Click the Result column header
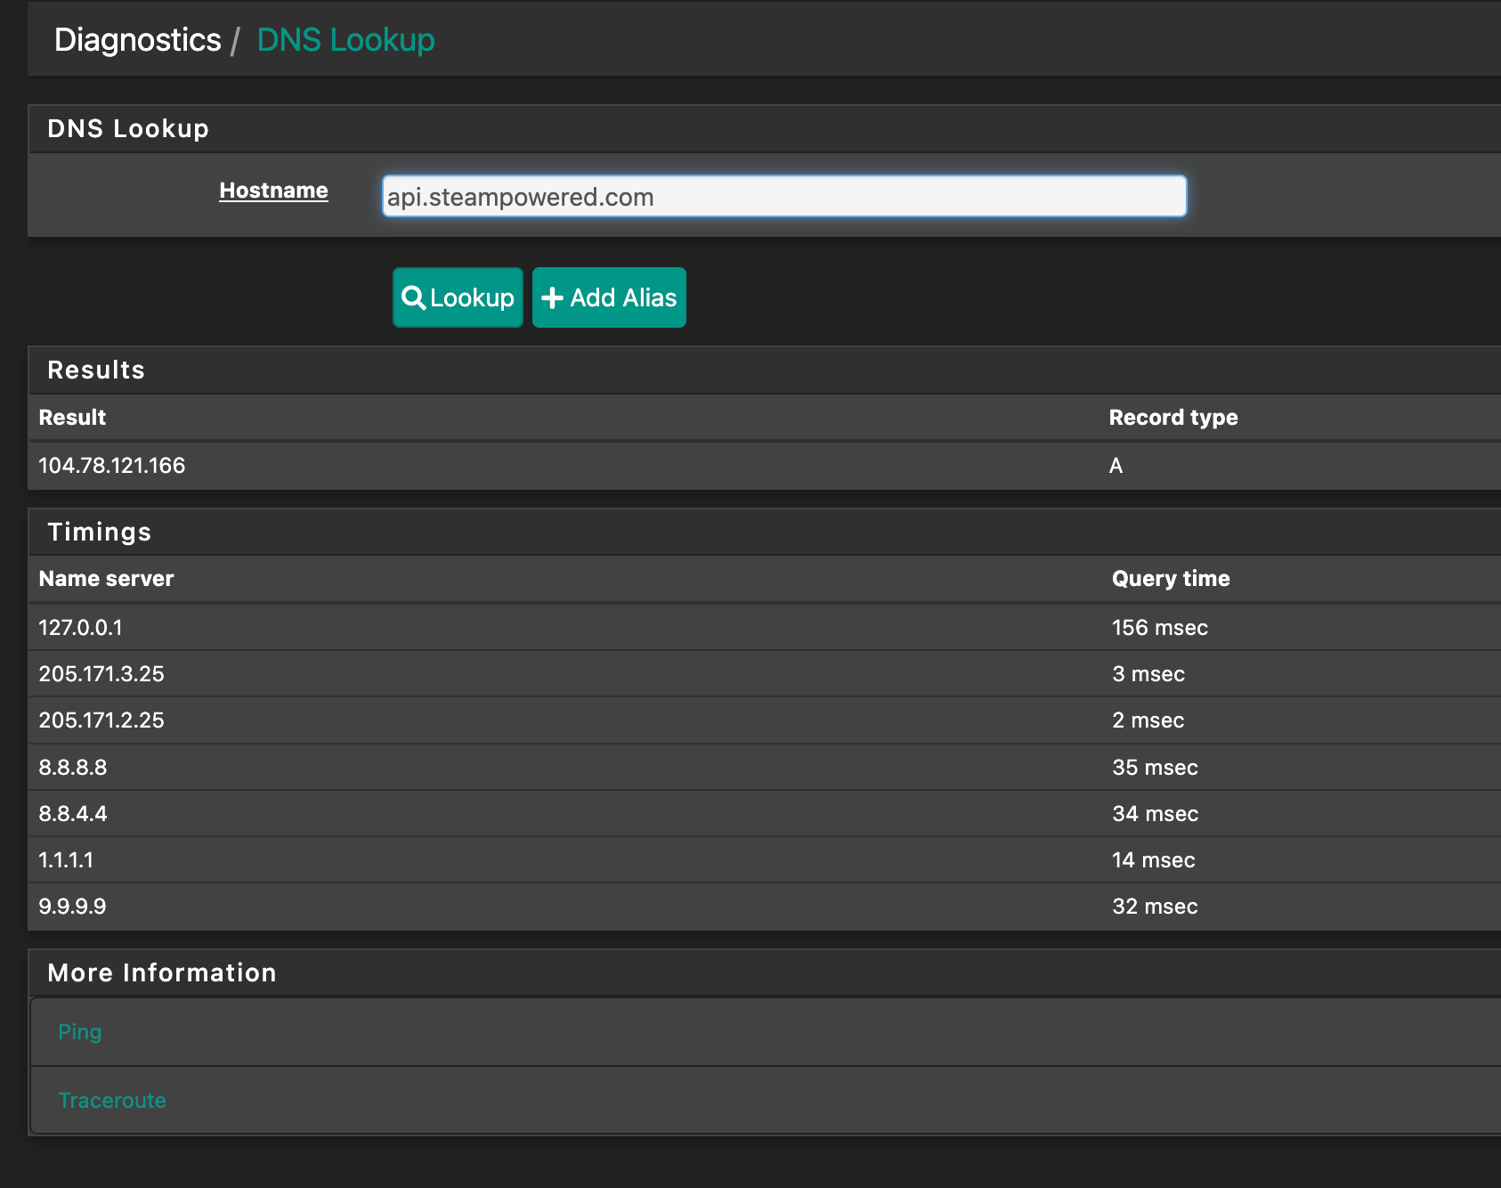 (72, 418)
